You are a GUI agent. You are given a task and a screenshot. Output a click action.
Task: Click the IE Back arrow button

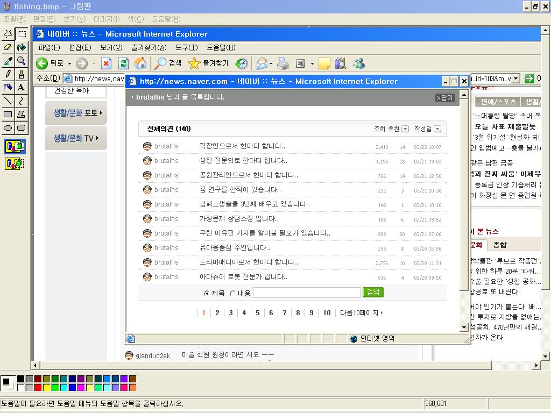pyautogui.click(x=42, y=63)
